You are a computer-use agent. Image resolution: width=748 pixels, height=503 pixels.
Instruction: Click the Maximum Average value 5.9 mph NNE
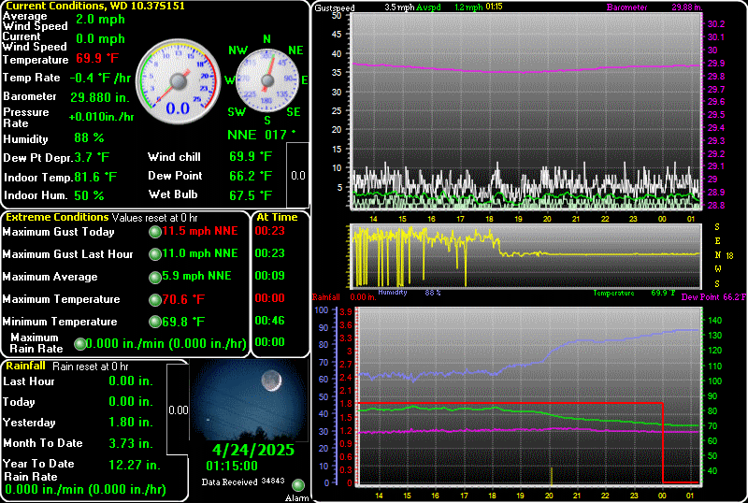pyautogui.click(x=196, y=276)
